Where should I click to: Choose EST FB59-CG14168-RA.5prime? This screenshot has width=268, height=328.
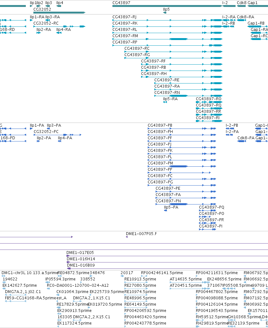click(31, 298)
